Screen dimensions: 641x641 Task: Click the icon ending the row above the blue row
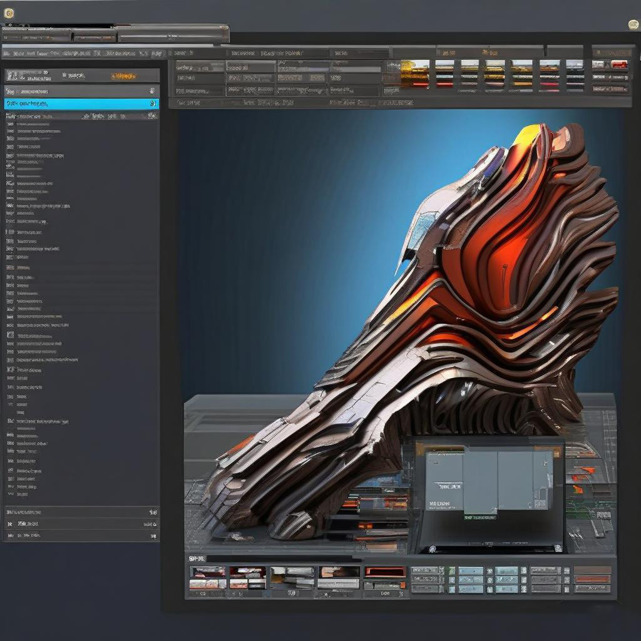153,91
